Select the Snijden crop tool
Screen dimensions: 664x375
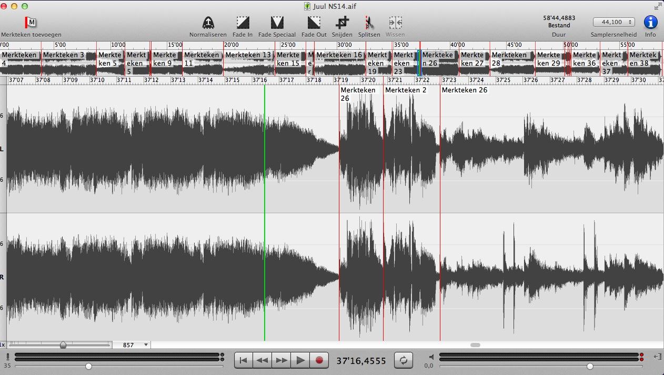(342, 23)
